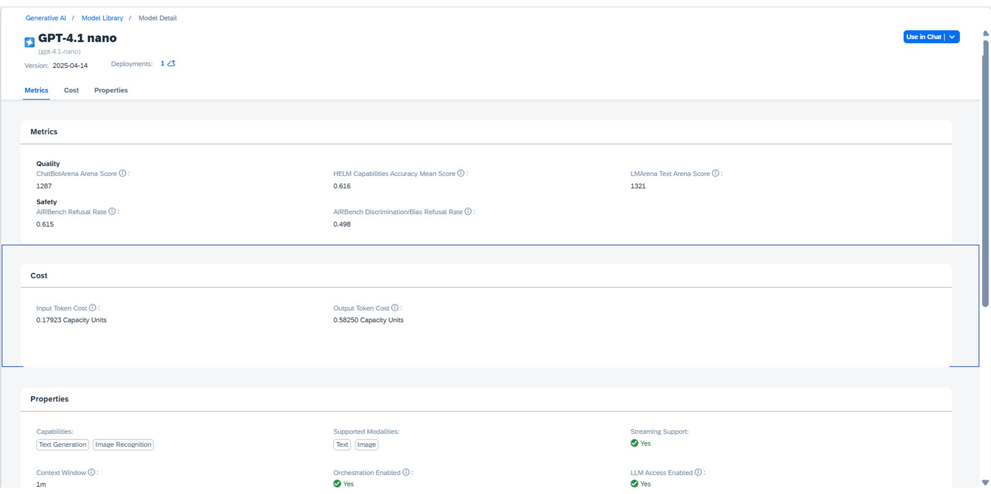Click the Image modality tag

(x=367, y=444)
